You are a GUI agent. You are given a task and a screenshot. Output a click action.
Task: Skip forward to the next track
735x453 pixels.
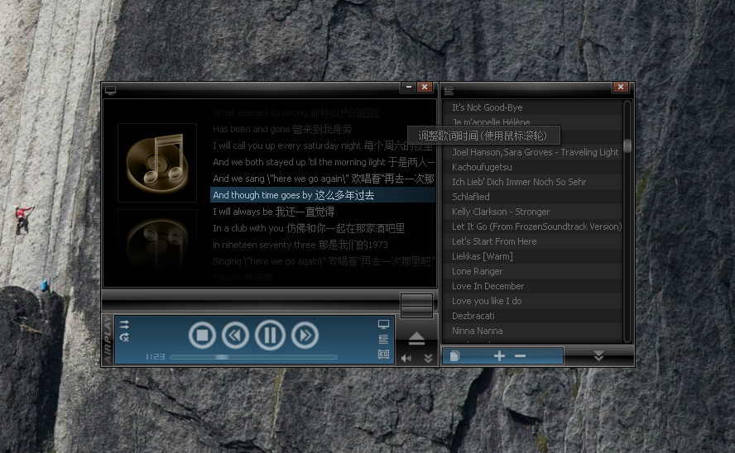[x=305, y=335]
